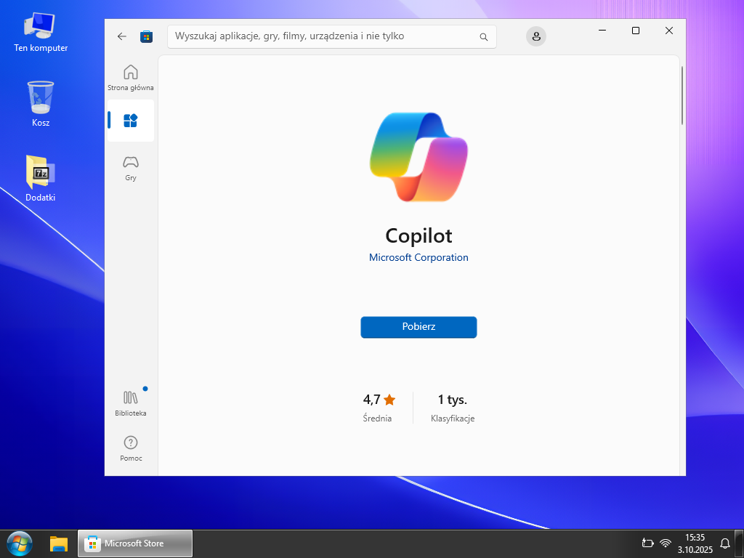
Task: Click the Copilot app logo image
Action: point(418,157)
